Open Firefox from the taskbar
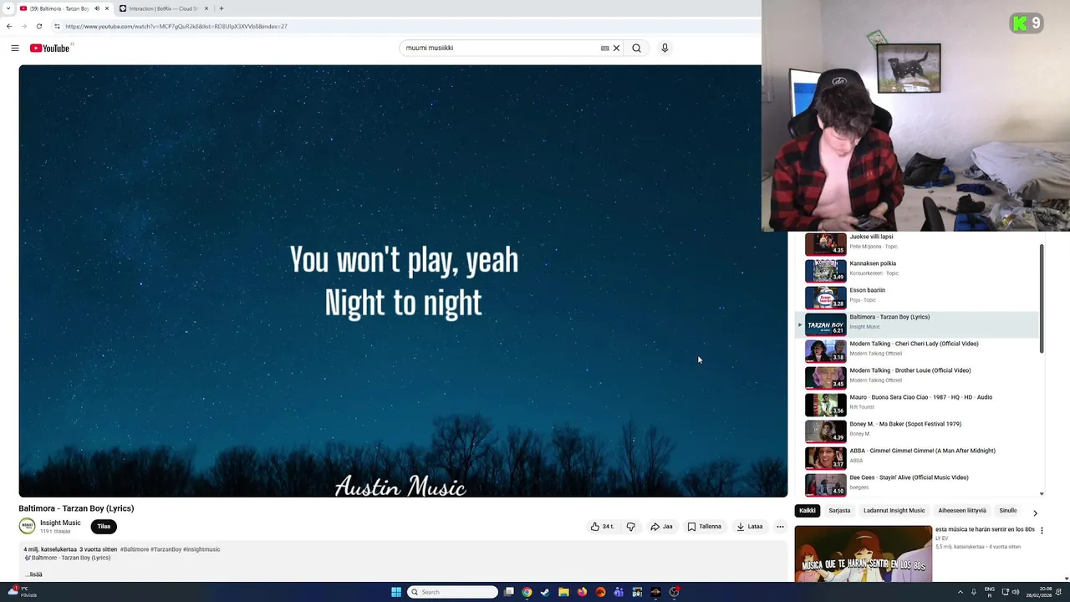The width and height of the screenshot is (1070, 602). tap(582, 592)
